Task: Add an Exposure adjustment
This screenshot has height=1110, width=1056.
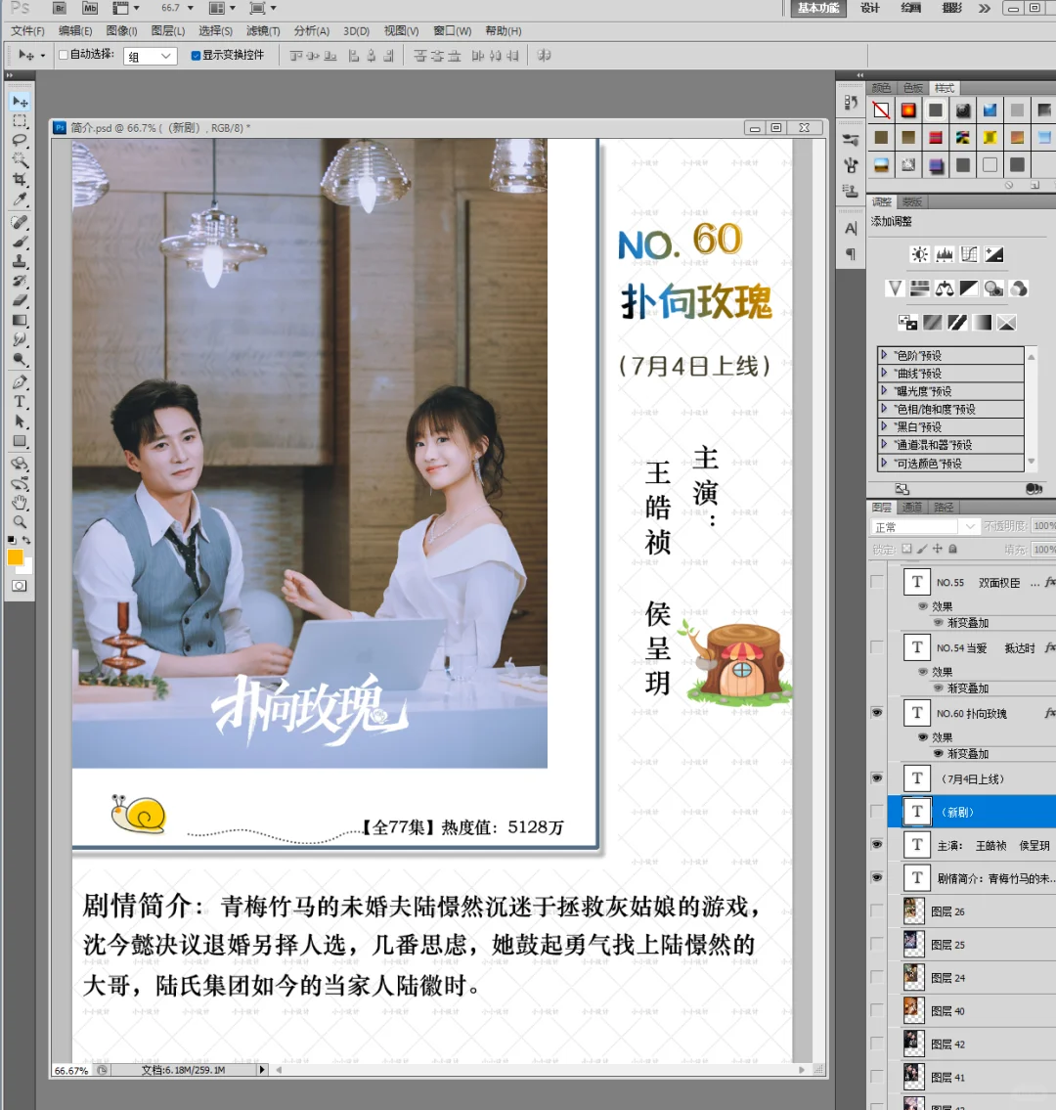Action: point(993,255)
